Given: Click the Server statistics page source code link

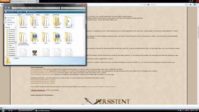Looking at the screenshot, I should (42, 75).
